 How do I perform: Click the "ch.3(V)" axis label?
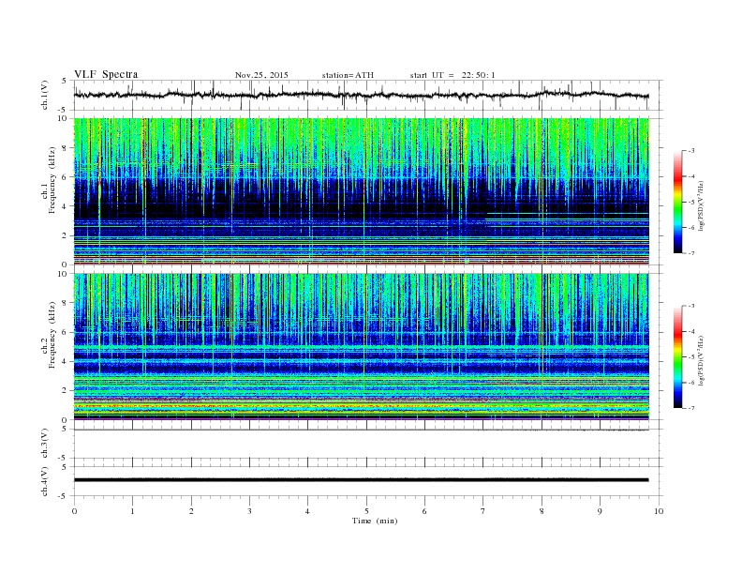[x=45, y=444]
